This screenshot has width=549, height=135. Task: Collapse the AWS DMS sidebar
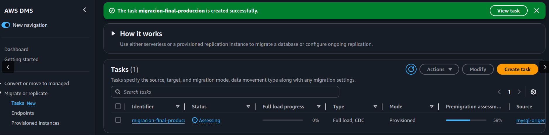click(84, 10)
